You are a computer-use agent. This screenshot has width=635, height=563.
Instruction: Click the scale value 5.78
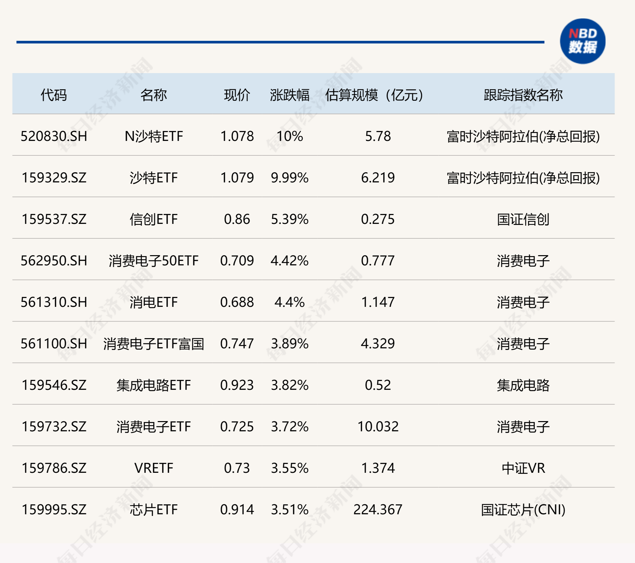(x=378, y=136)
